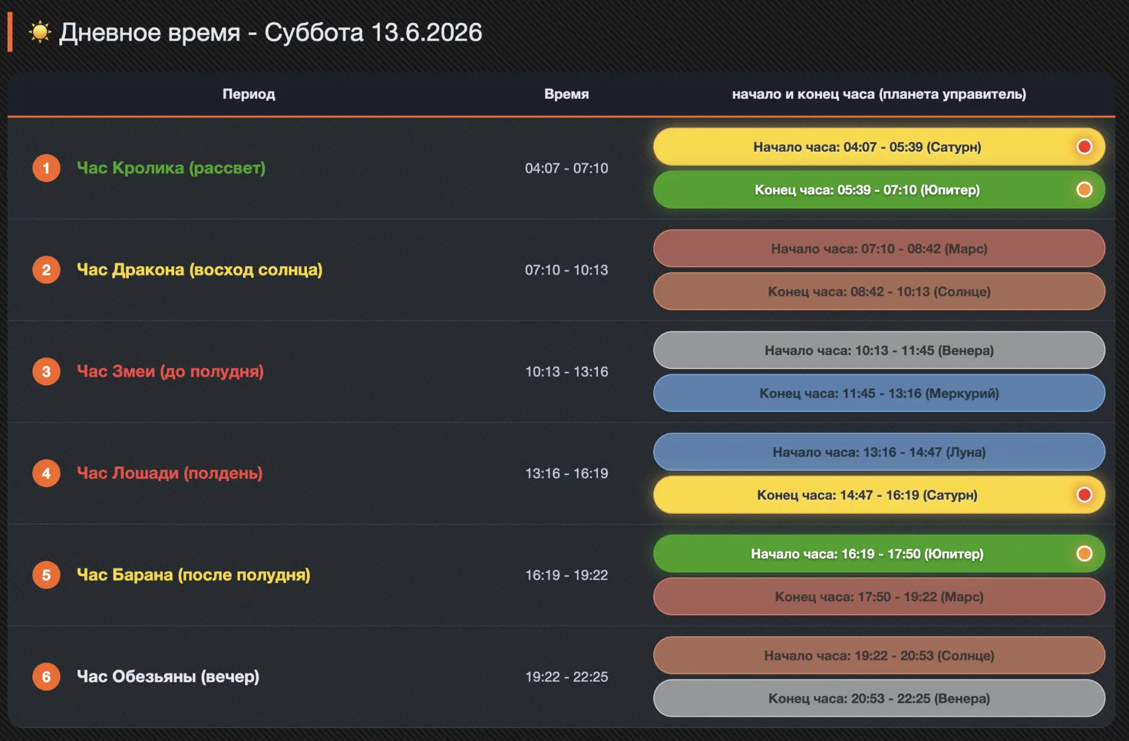Select Начало часа 10:13 - 11:45 Венера bar
The width and height of the screenshot is (1129, 741).
click(x=879, y=350)
